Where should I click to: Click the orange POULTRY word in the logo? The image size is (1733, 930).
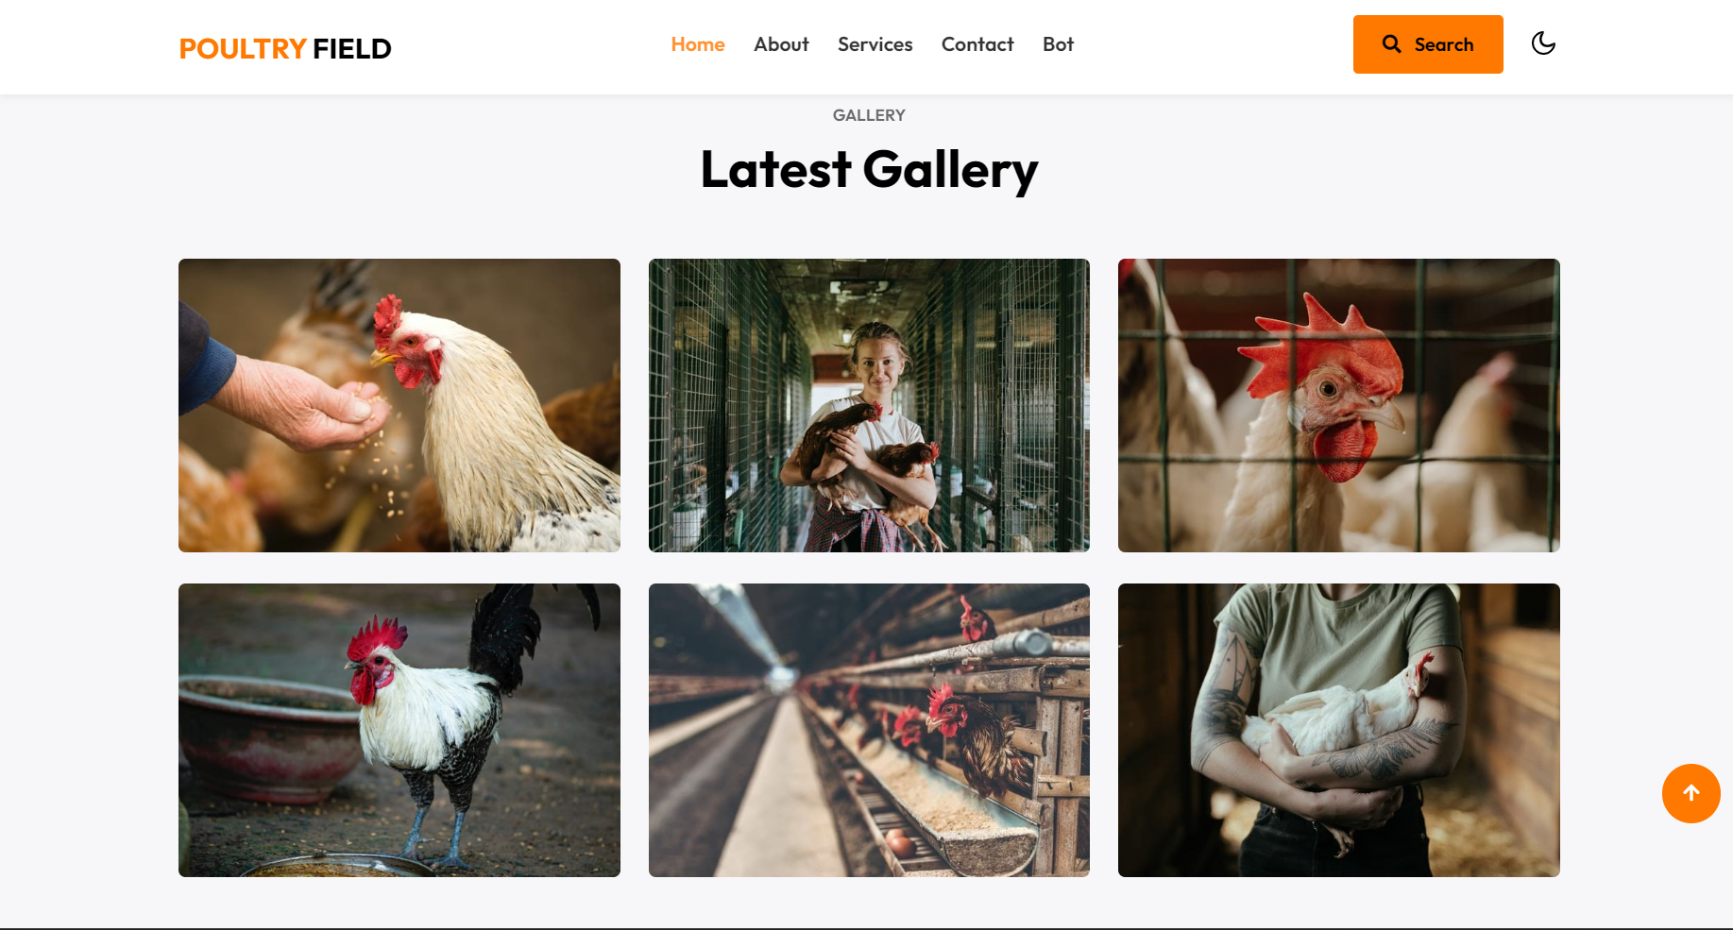(243, 48)
